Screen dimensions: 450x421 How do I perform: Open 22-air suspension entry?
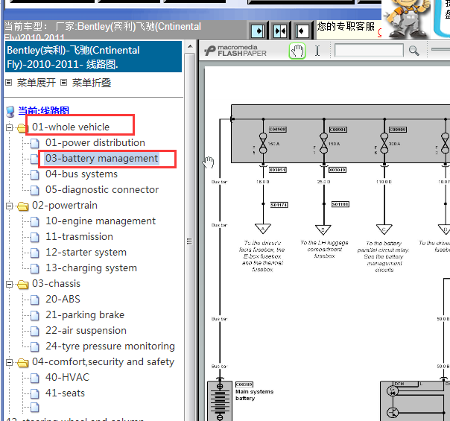tap(86, 330)
